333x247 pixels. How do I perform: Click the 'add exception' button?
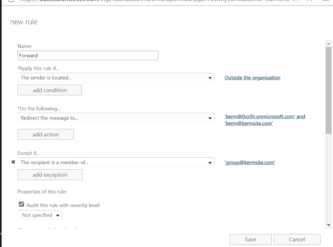pos(50,175)
